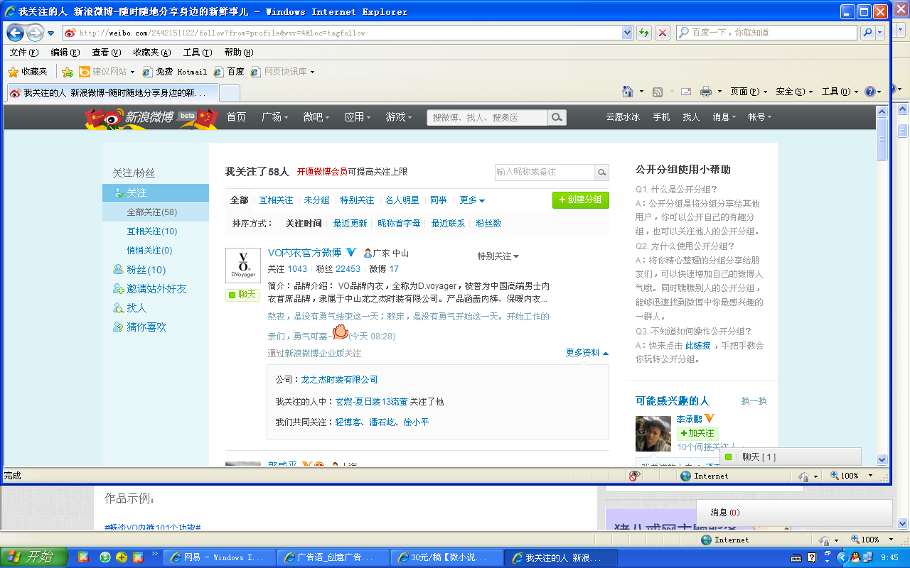Click the Baidu search magnifier in IE
Viewport: 910px width, 568px height.
point(867,33)
